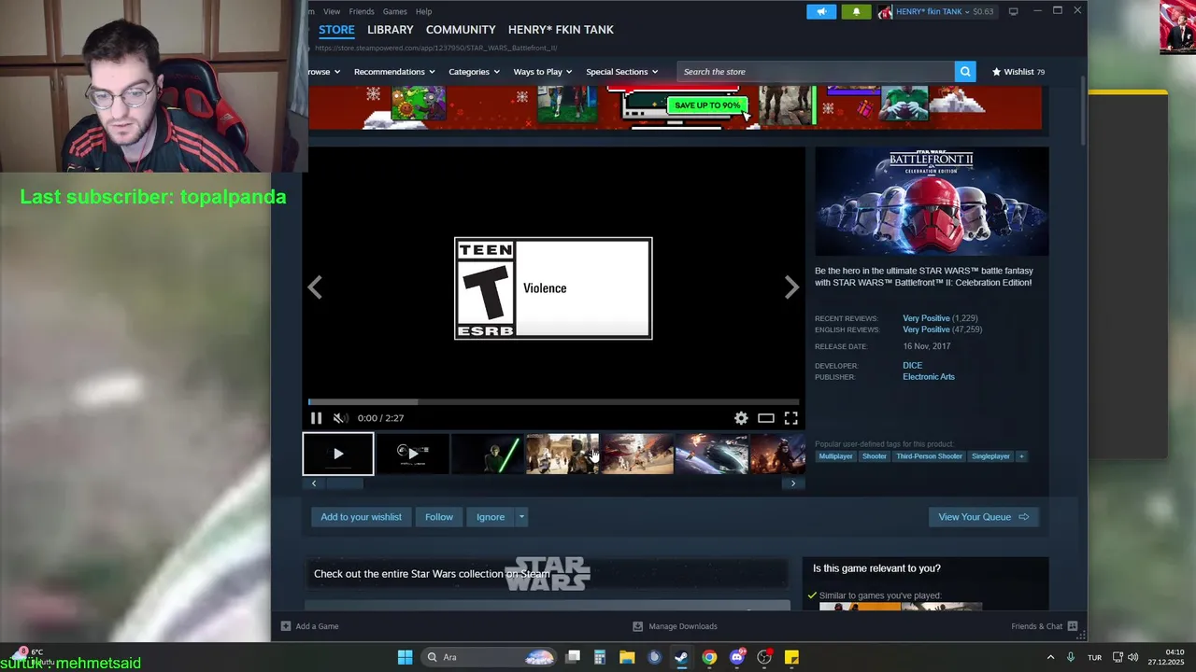Follow this game
The height and width of the screenshot is (672, 1196).
439,517
